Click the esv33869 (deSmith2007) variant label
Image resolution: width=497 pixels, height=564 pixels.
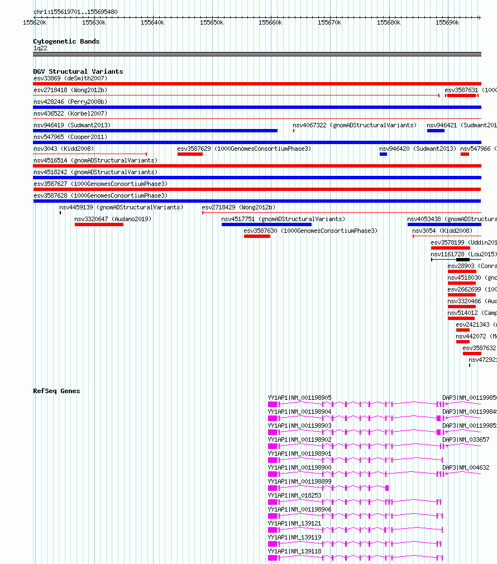click(x=70, y=78)
